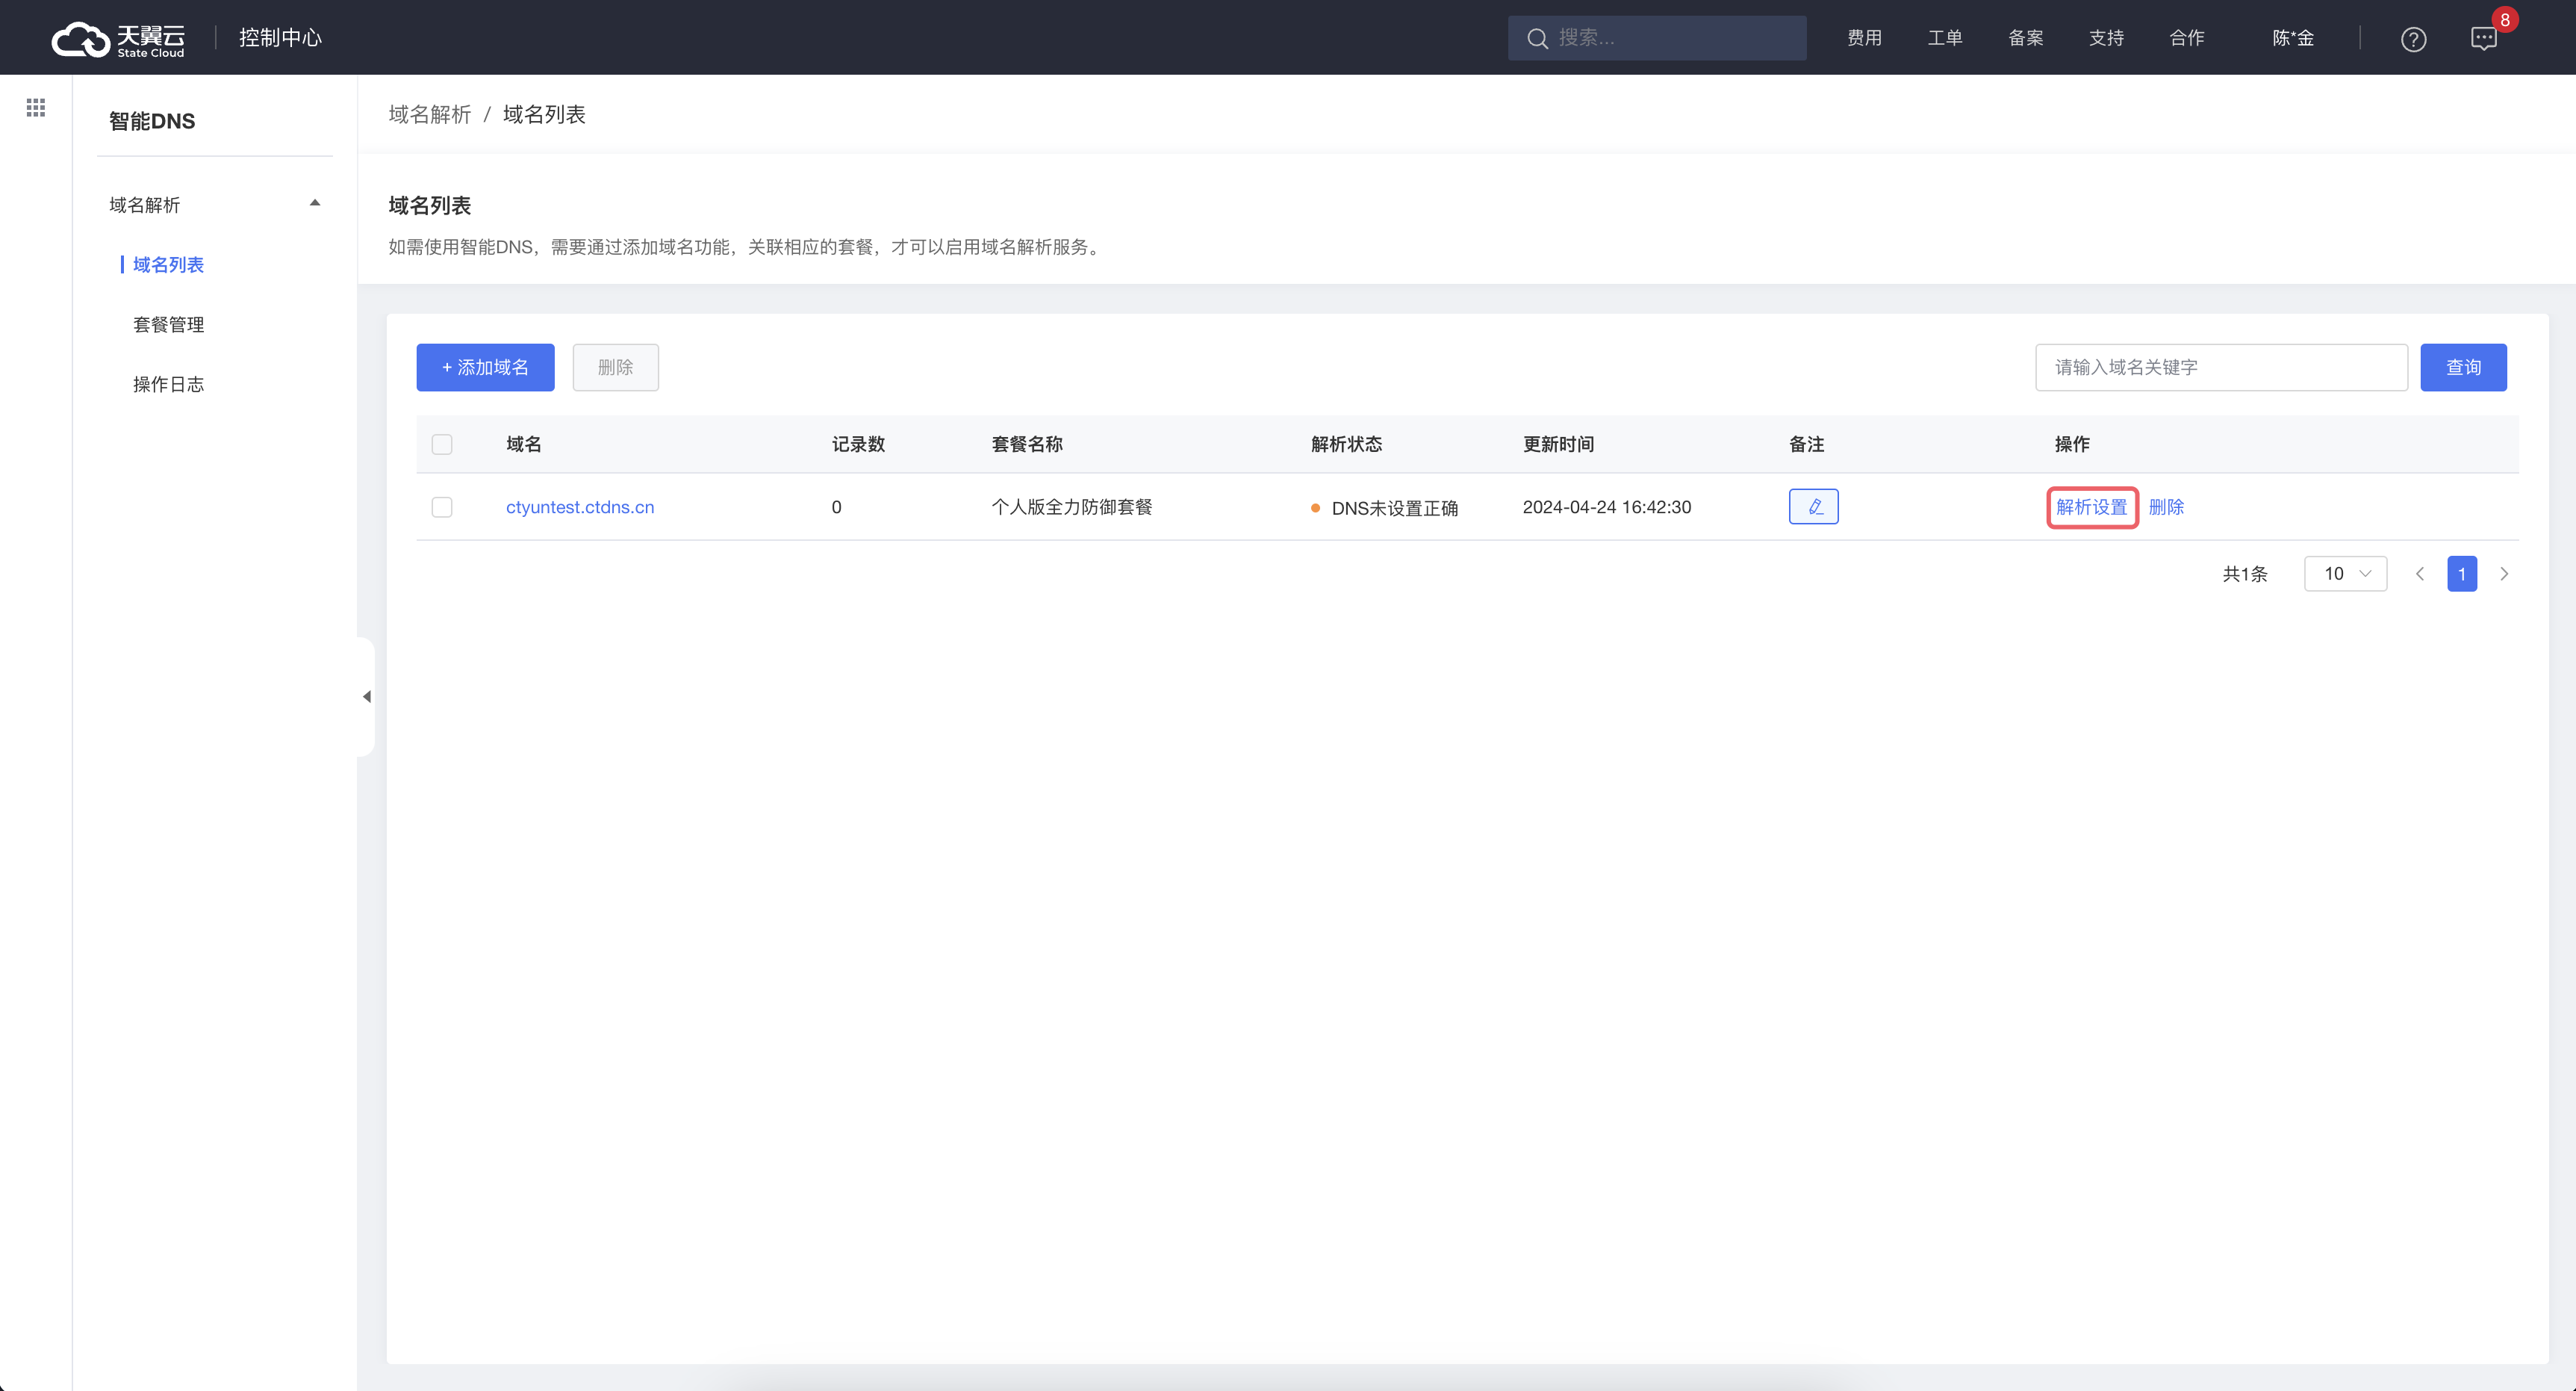Select 域名列表 in the sidebar
This screenshot has width=2576, height=1391.
[168, 264]
